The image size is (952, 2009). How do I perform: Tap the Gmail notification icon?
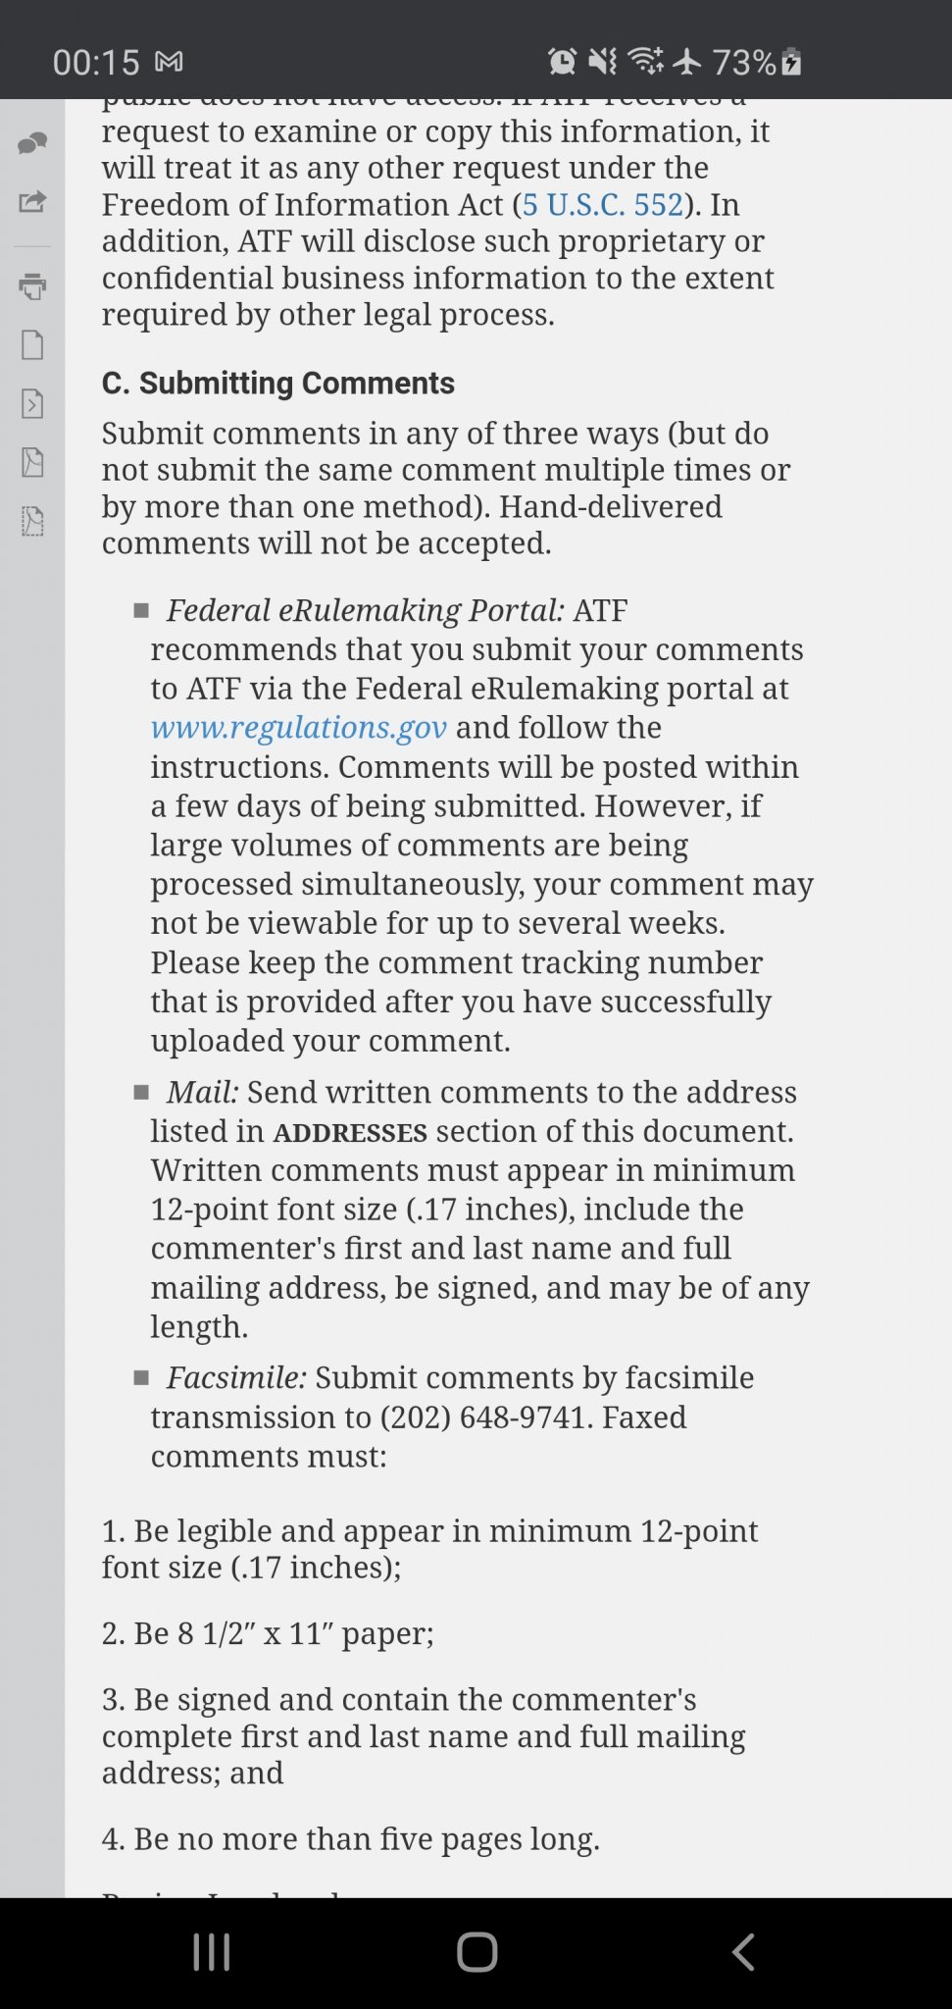(169, 63)
